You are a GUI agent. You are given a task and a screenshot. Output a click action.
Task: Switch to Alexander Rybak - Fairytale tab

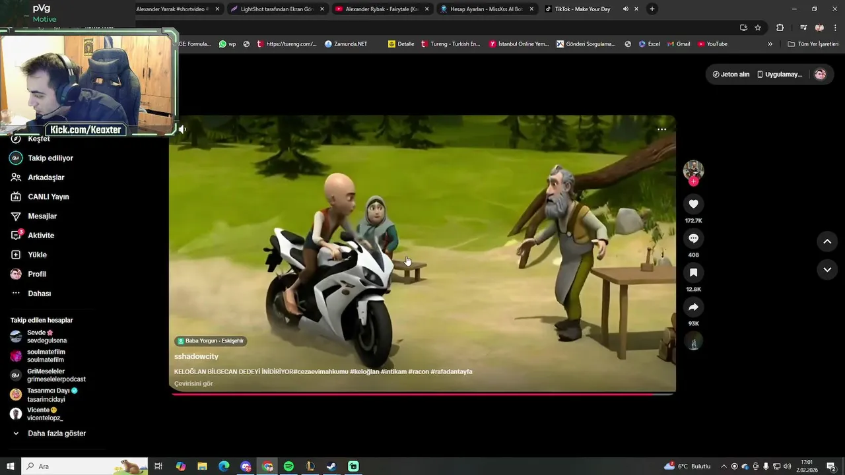point(381,9)
